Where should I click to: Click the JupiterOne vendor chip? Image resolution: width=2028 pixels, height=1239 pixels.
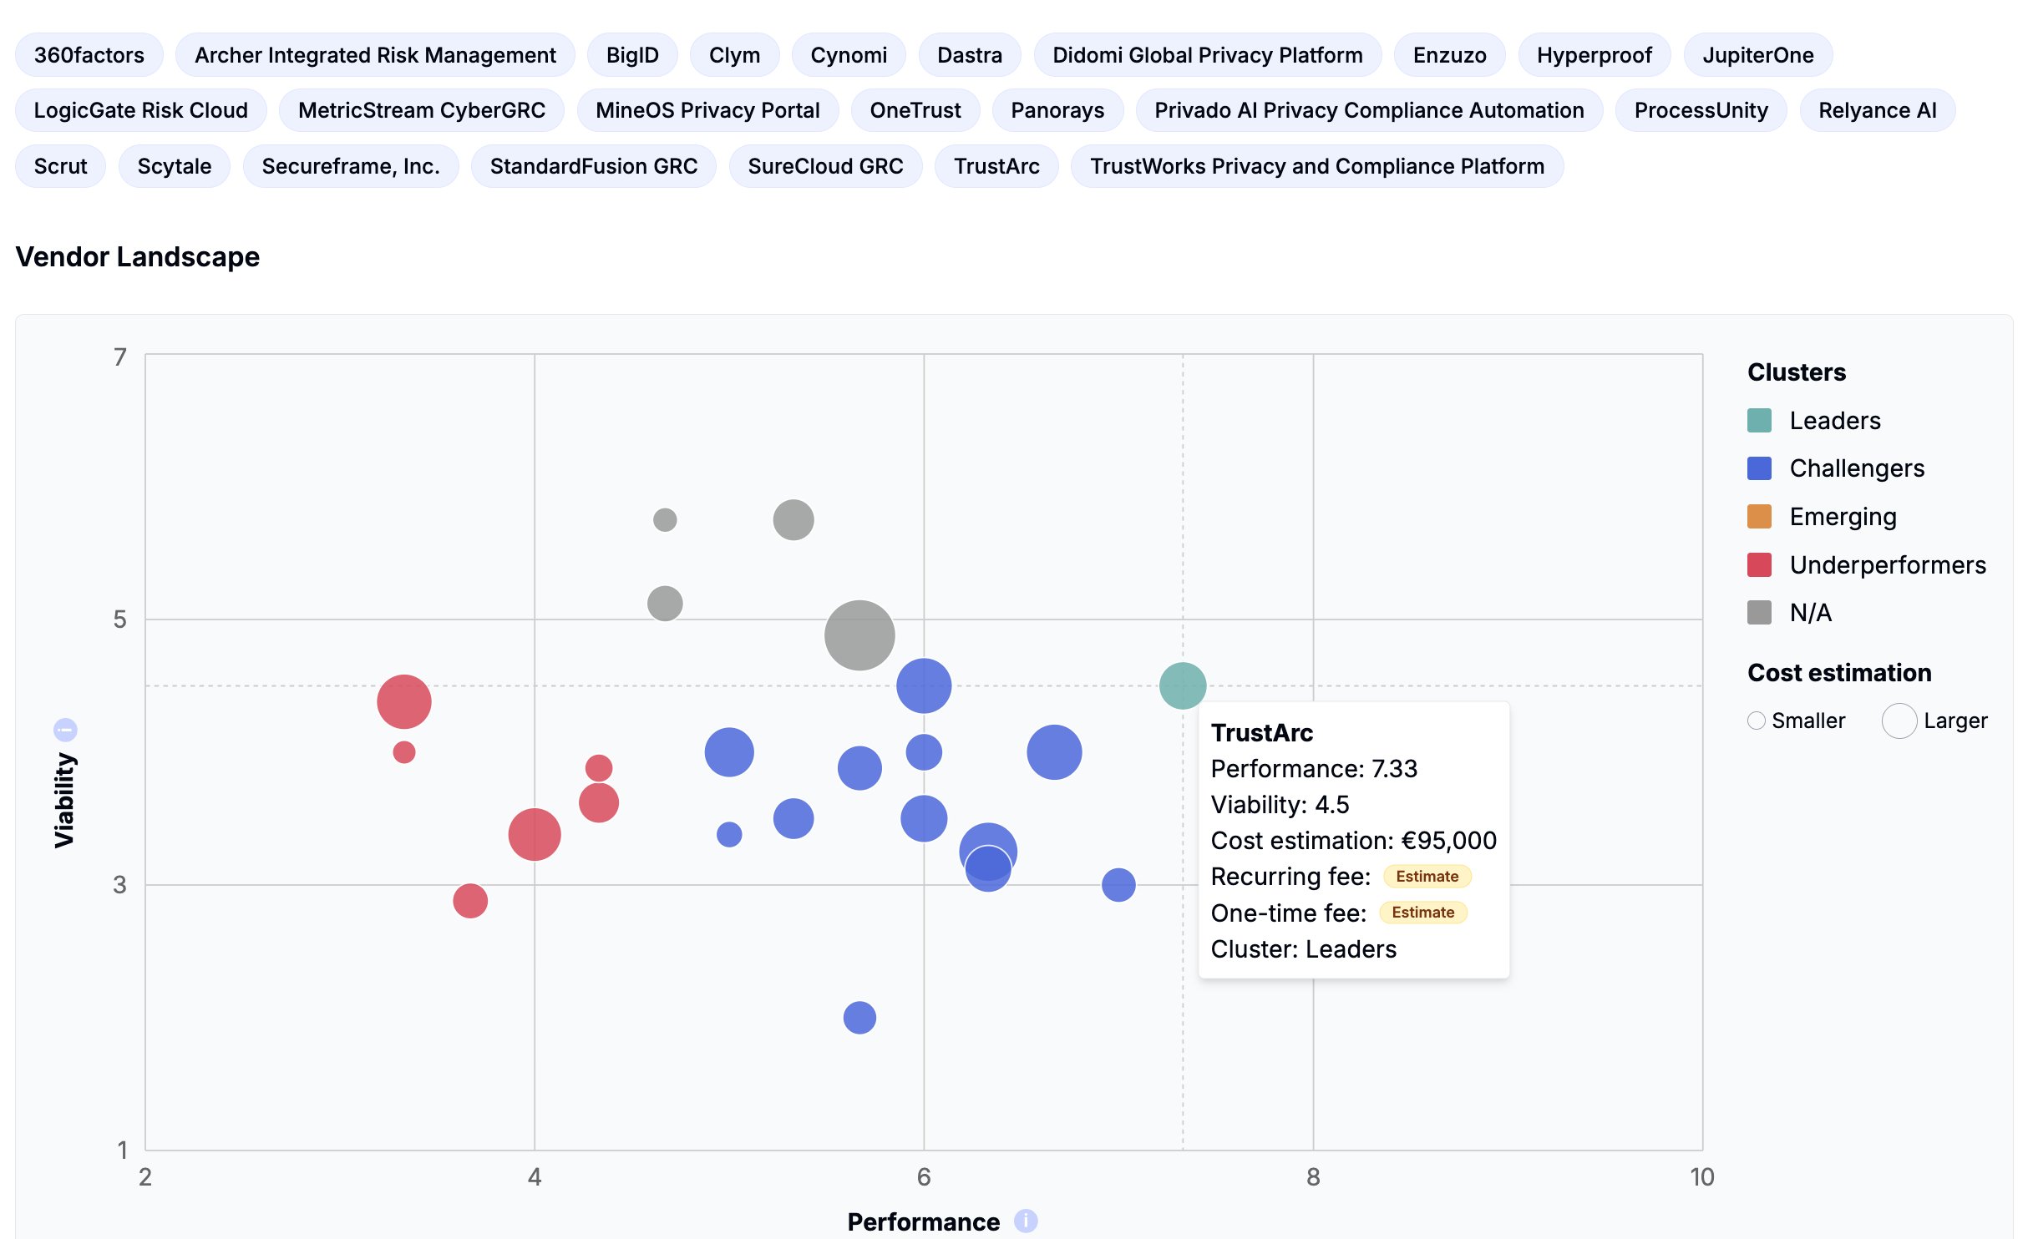(1758, 55)
